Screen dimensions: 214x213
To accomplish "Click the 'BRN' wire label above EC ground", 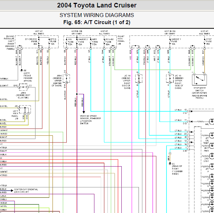I will 169,158.
